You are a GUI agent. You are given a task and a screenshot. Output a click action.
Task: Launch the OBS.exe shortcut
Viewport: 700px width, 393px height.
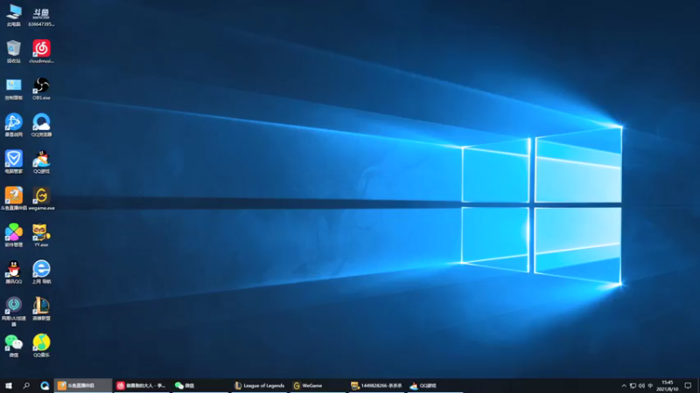click(x=41, y=88)
